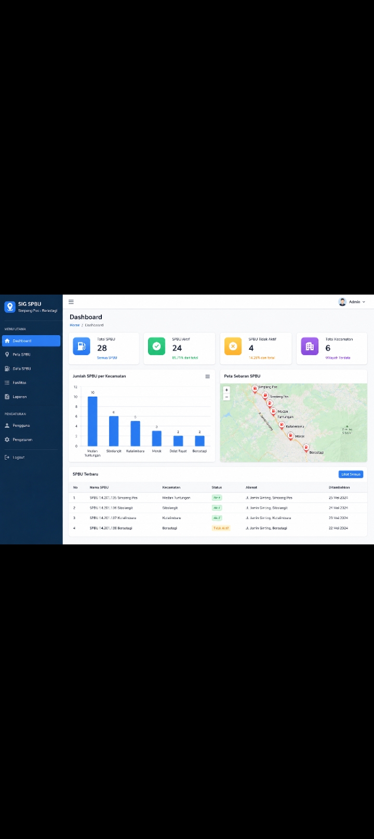Click the Status column header

coord(217,488)
